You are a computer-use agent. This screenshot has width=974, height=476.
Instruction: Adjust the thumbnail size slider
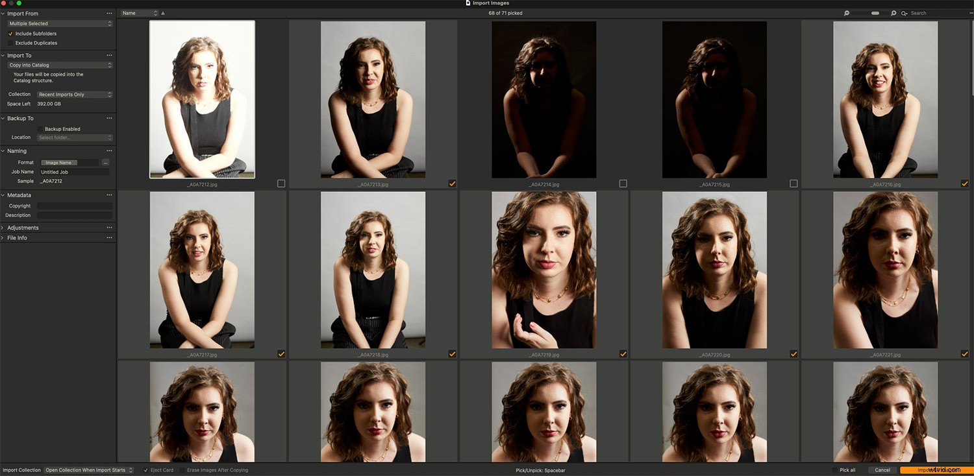875,12
